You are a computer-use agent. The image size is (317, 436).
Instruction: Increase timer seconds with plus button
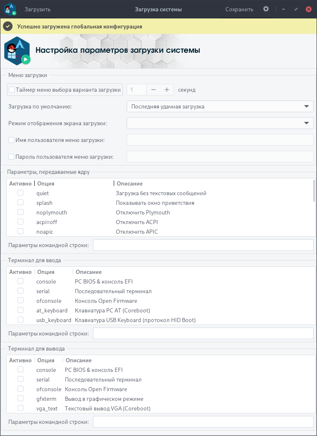[x=167, y=90]
